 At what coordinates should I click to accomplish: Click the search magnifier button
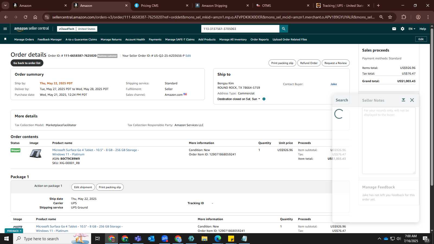283,29
